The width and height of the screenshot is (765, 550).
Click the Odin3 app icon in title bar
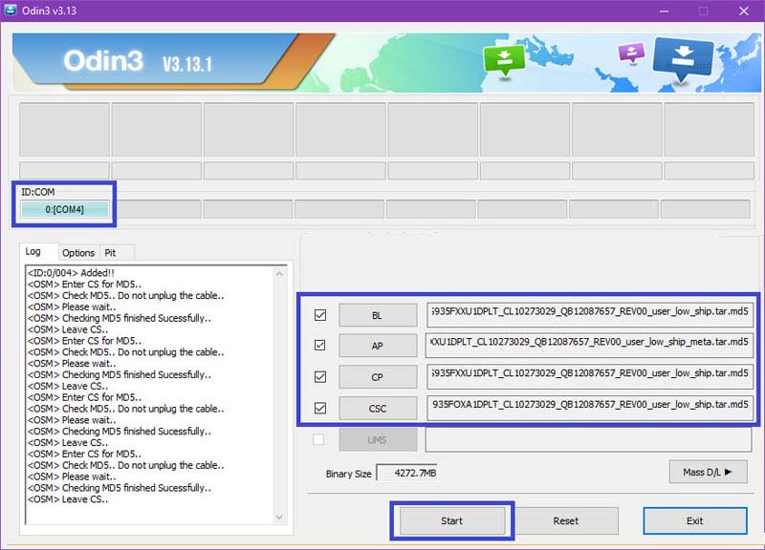pos(11,11)
